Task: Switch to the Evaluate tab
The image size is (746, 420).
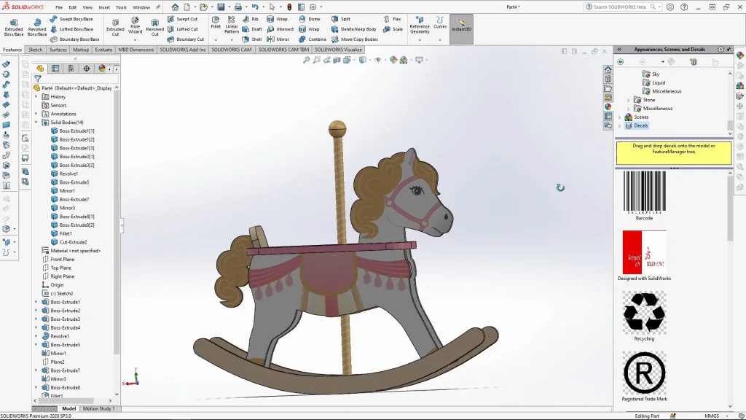Action: 103,50
